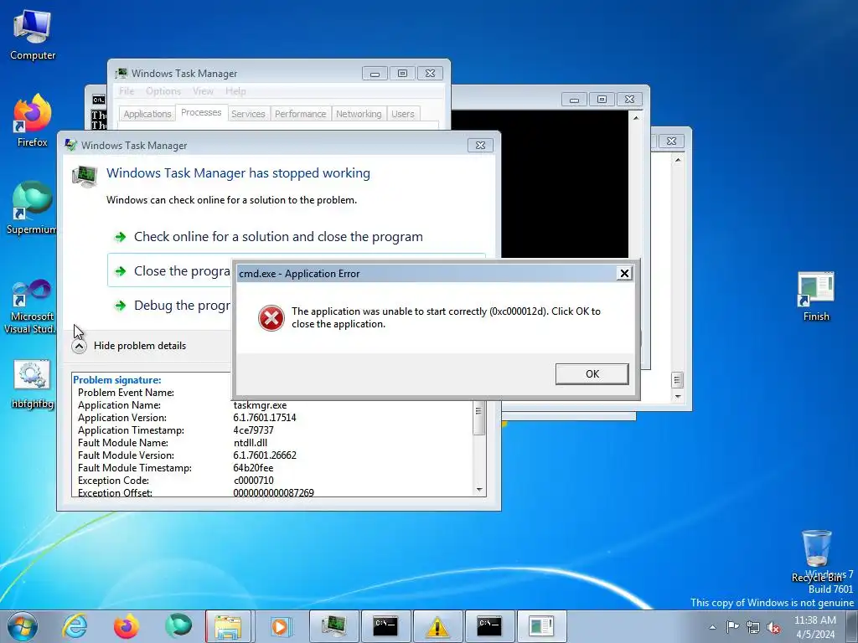Minimize the Windows Task Manager window
This screenshot has height=643, width=858.
click(375, 74)
